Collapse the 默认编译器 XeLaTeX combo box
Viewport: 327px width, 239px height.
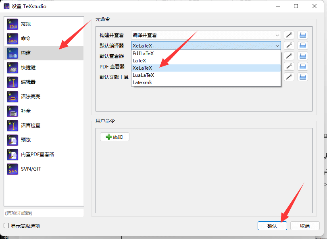point(206,45)
